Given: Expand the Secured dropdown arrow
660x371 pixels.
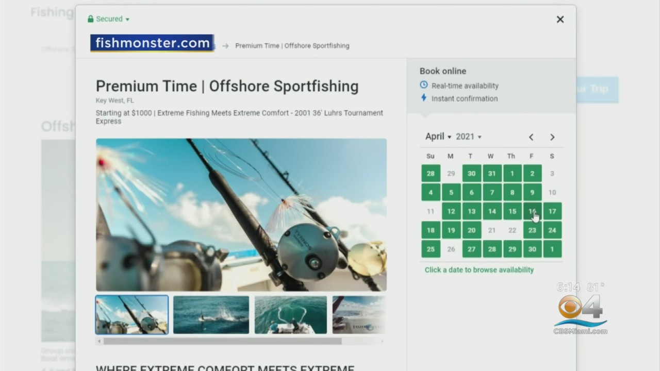Looking at the screenshot, I should tap(127, 20).
